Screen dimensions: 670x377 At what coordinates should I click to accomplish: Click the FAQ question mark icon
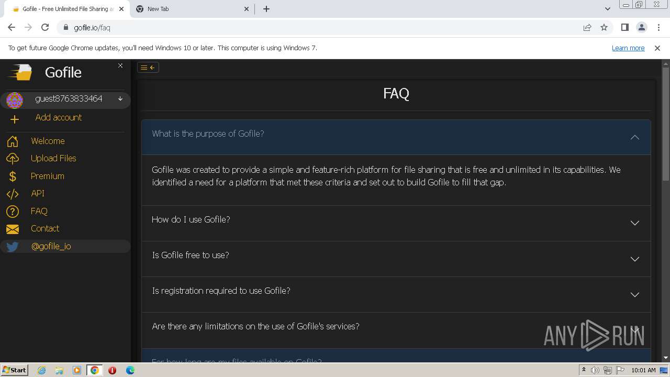pos(13,212)
